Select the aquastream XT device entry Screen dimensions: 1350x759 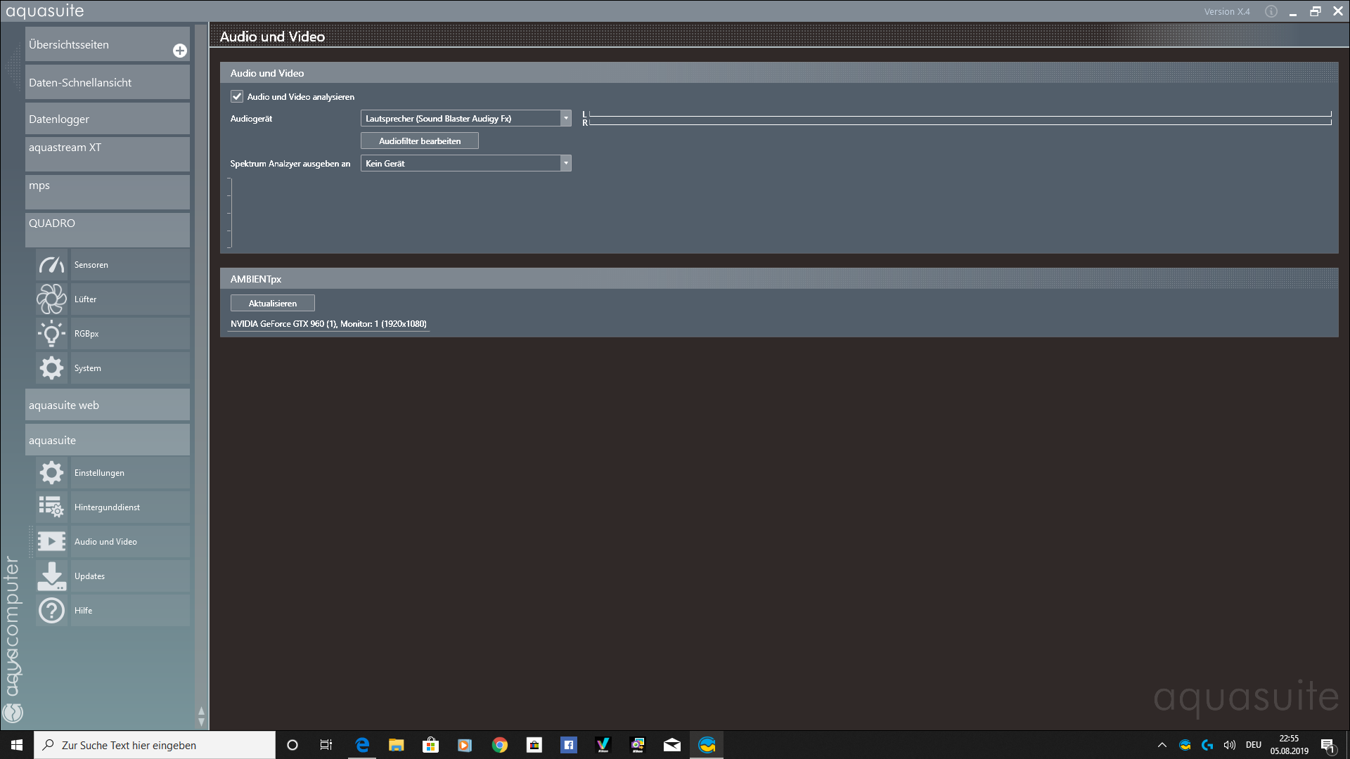(107, 153)
